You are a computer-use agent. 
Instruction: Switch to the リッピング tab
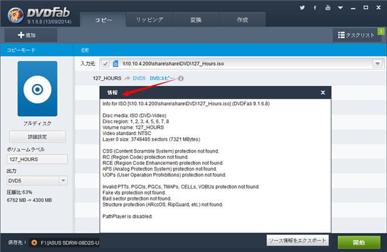[149, 20]
